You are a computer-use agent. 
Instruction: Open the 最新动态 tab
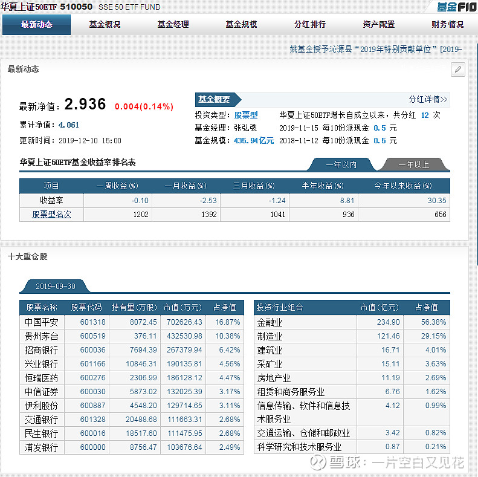37,24
